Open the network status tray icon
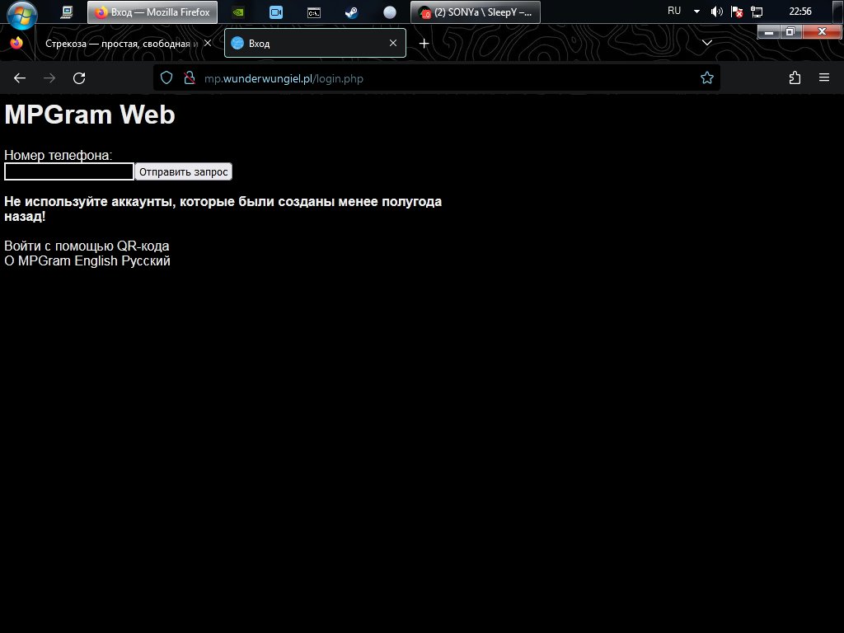The image size is (844, 633). point(757,12)
